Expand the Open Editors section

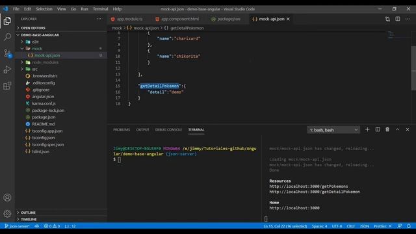(33, 28)
